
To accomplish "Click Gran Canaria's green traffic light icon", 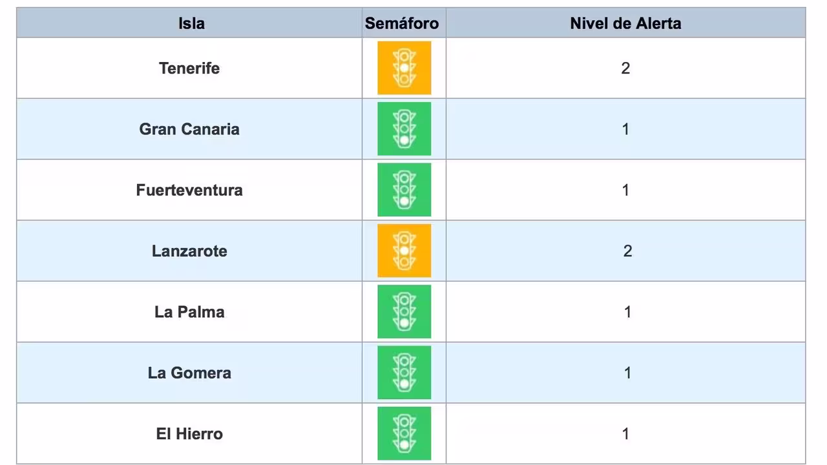I will click(x=404, y=129).
